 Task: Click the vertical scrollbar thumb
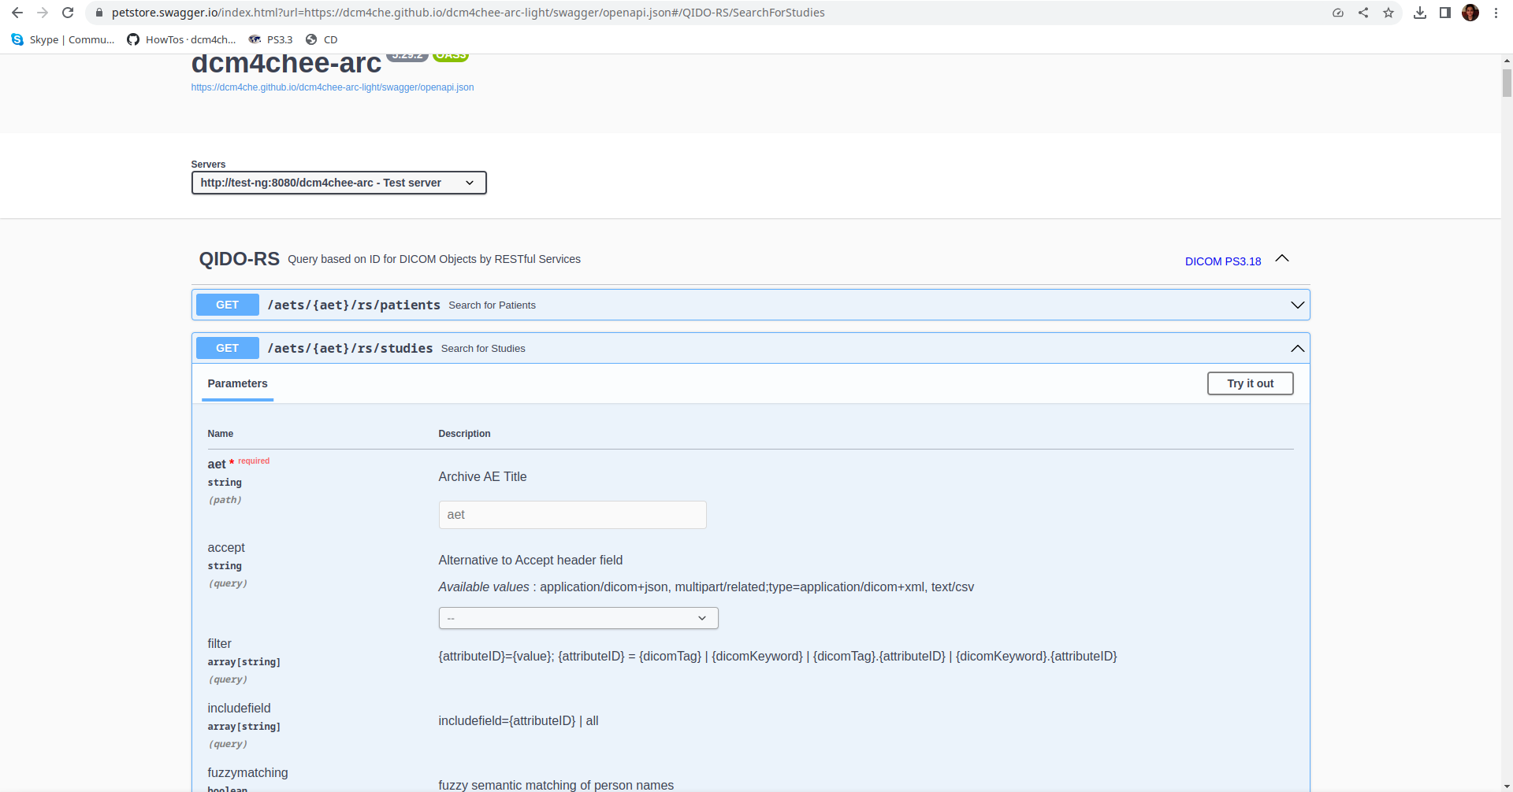[1507, 83]
